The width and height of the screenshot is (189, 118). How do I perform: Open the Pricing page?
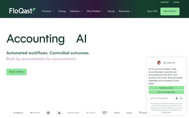click(x=62, y=11)
